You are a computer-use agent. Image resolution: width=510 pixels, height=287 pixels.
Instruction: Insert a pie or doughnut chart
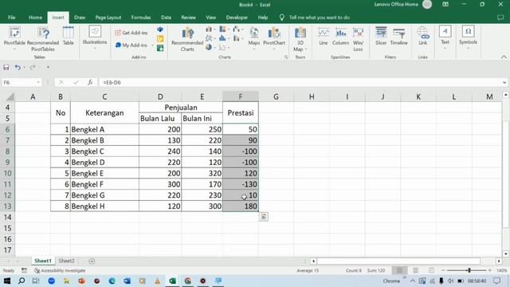click(x=210, y=47)
